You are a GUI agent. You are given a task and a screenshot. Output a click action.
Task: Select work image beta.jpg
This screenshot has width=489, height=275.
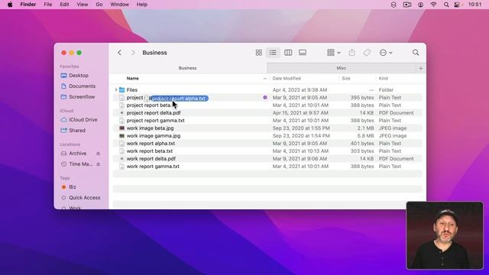pos(267,128)
